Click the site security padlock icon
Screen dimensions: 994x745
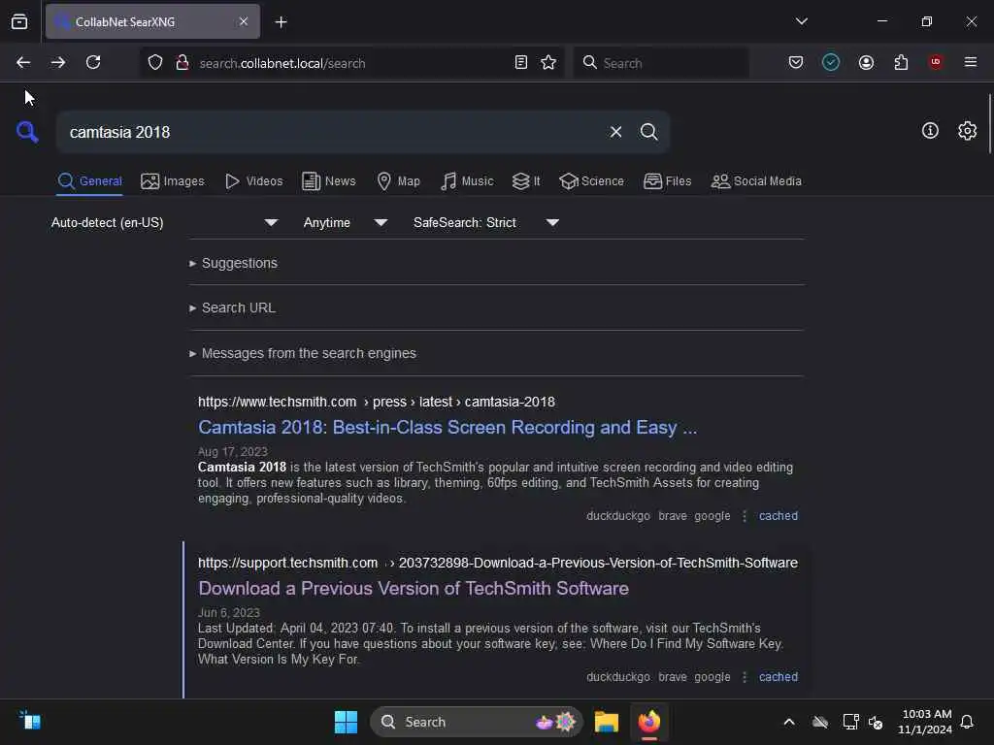tap(182, 63)
